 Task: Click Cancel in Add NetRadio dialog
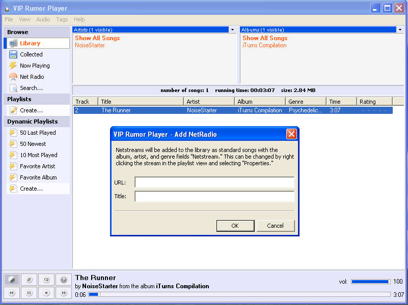click(x=275, y=226)
